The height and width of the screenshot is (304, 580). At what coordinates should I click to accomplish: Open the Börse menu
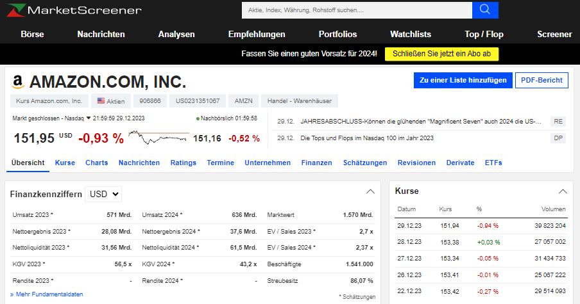pyautogui.click(x=32, y=35)
